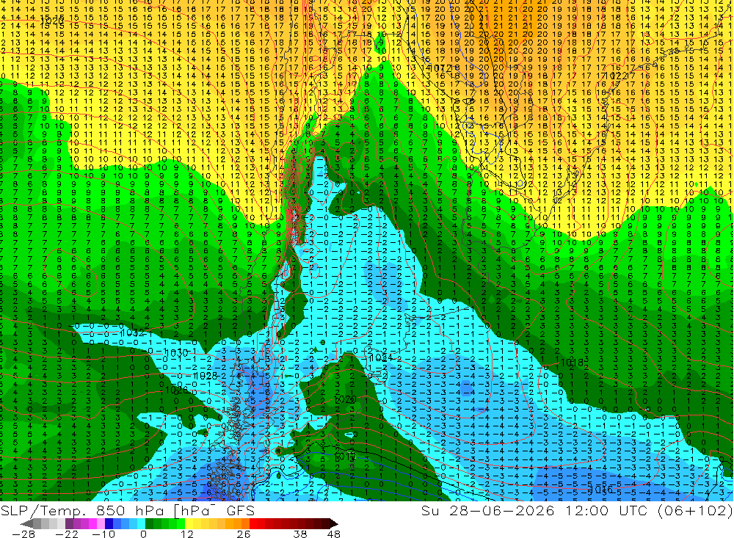
Task: Click the -28 label on the color scale
Action: coord(23,534)
